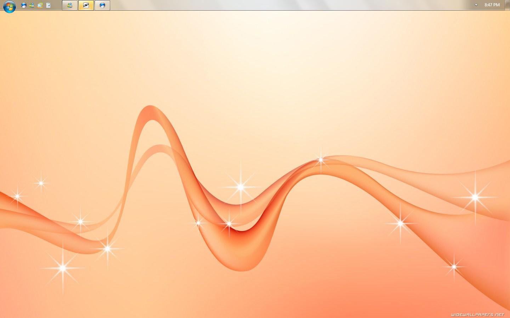Switch to the Messenger taskbar window button

tap(70, 5)
